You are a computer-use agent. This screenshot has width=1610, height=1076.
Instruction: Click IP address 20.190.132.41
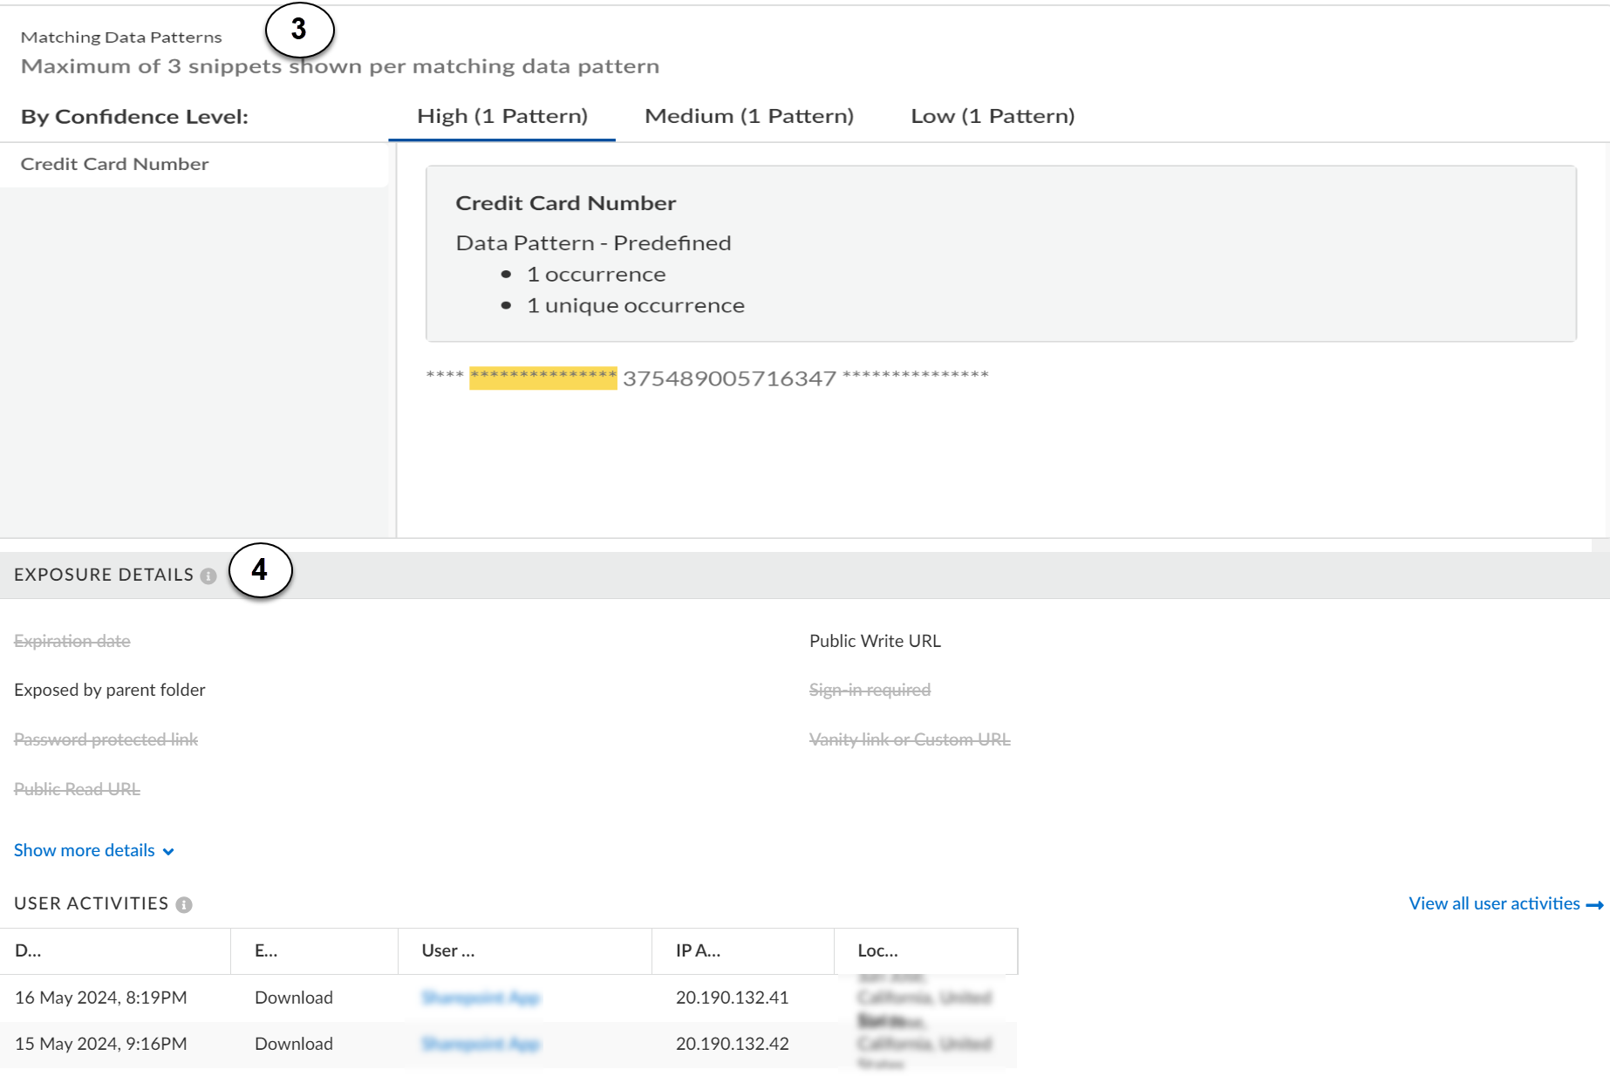pyautogui.click(x=732, y=997)
